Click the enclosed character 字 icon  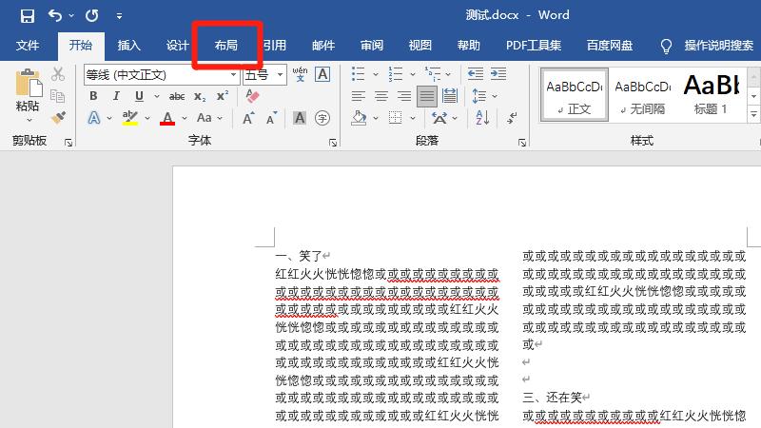click(x=322, y=118)
